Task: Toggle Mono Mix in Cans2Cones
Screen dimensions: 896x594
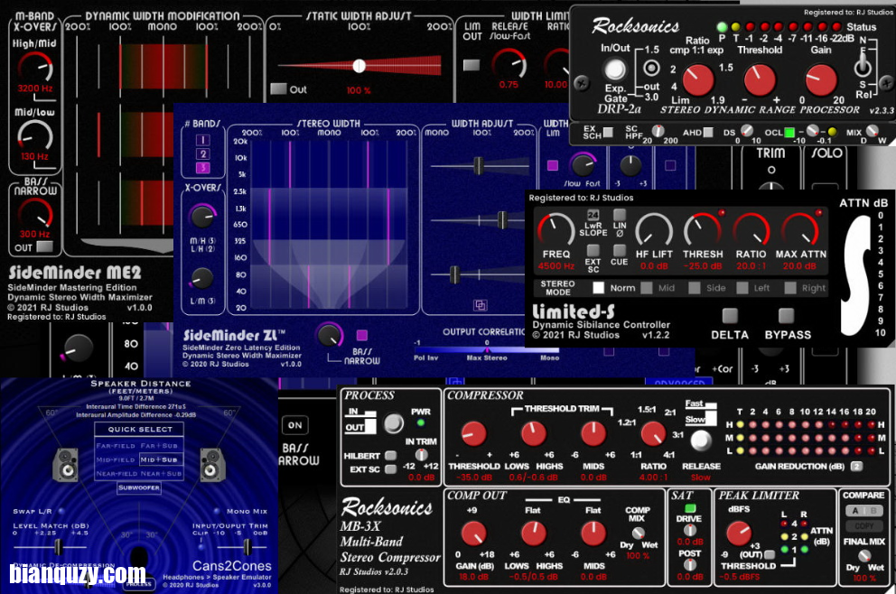Action: point(217,511)
